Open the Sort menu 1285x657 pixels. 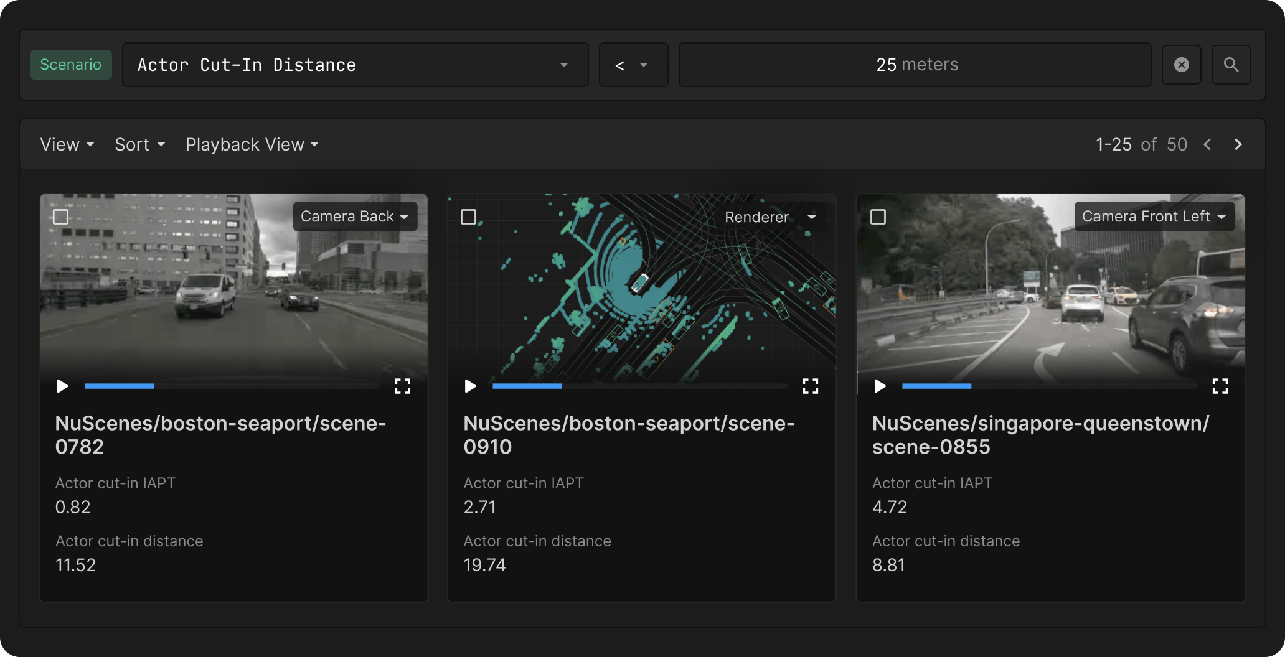click(139, 144)
